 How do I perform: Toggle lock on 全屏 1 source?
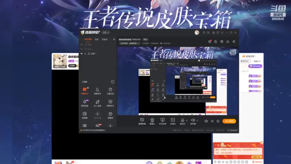(85, 54)
